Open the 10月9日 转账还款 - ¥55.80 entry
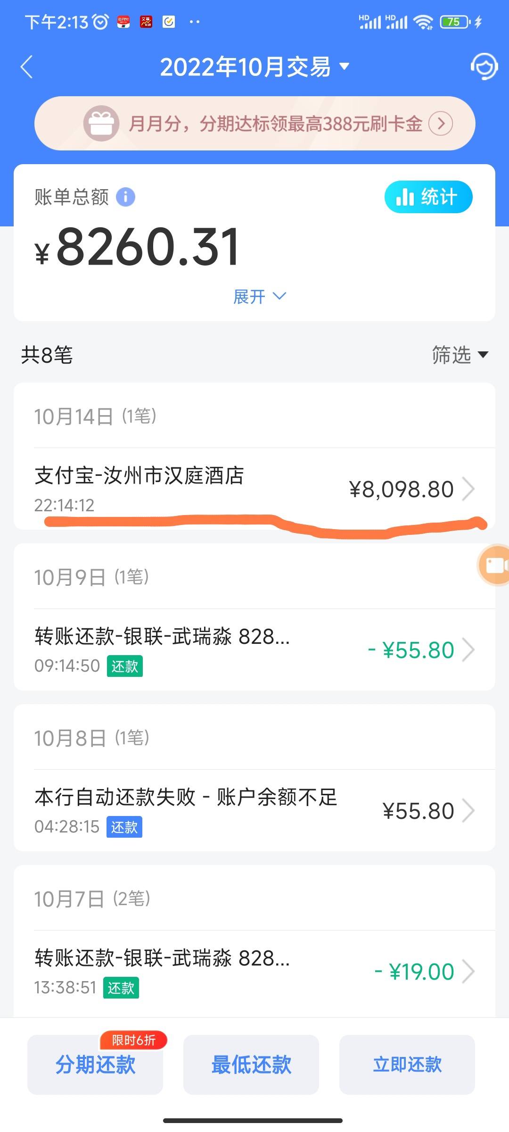Viewport: 509px width, 1132px height. tap(254, 649)
